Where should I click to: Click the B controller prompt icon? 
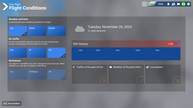[x=145, y=4]
